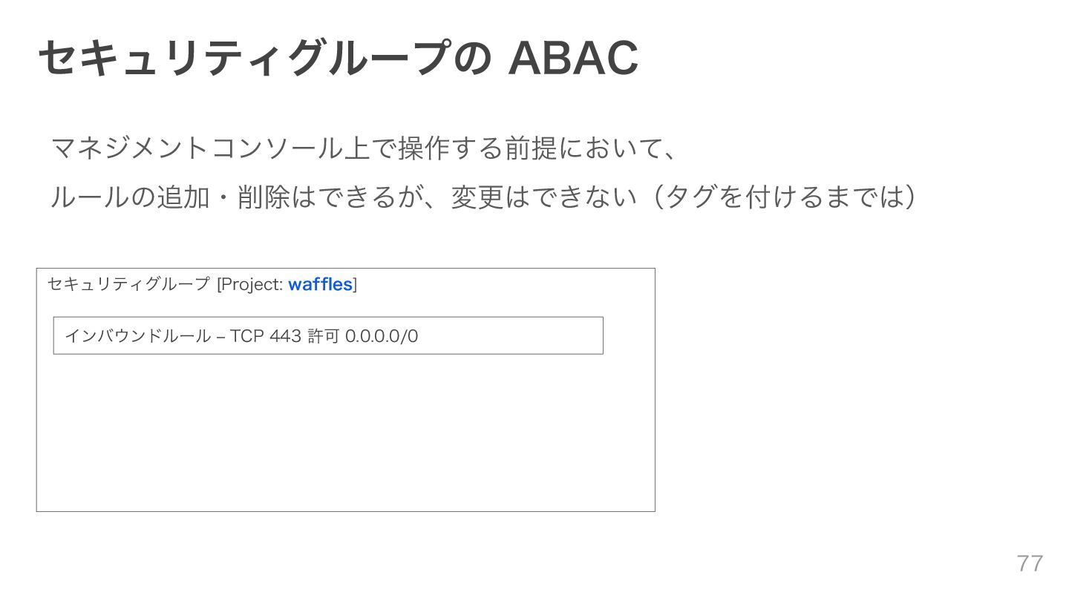
Task: Select the inbound rule TCP 443 box
Action: coord(328,335)
